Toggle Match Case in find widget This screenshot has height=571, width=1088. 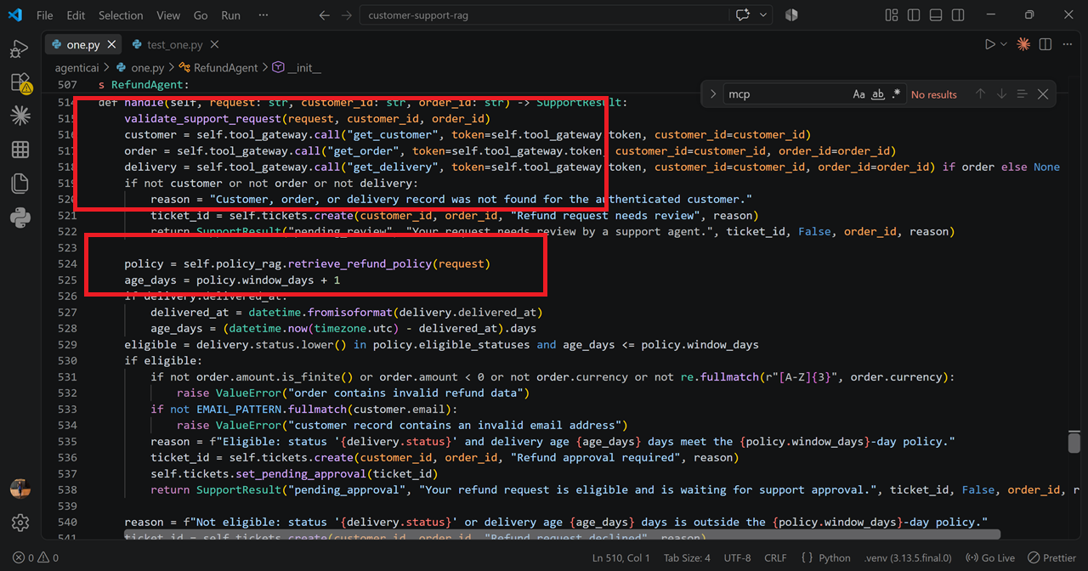859,94
